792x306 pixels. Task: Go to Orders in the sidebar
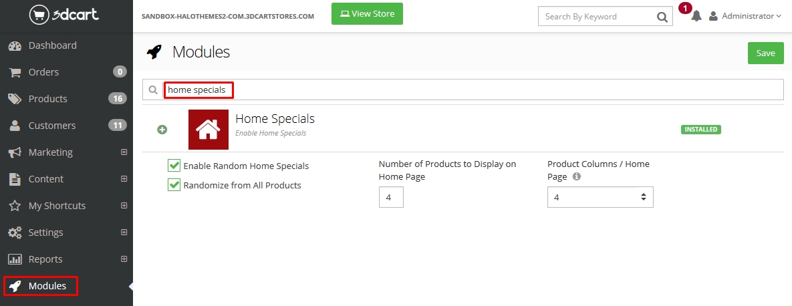coord(44,72)
